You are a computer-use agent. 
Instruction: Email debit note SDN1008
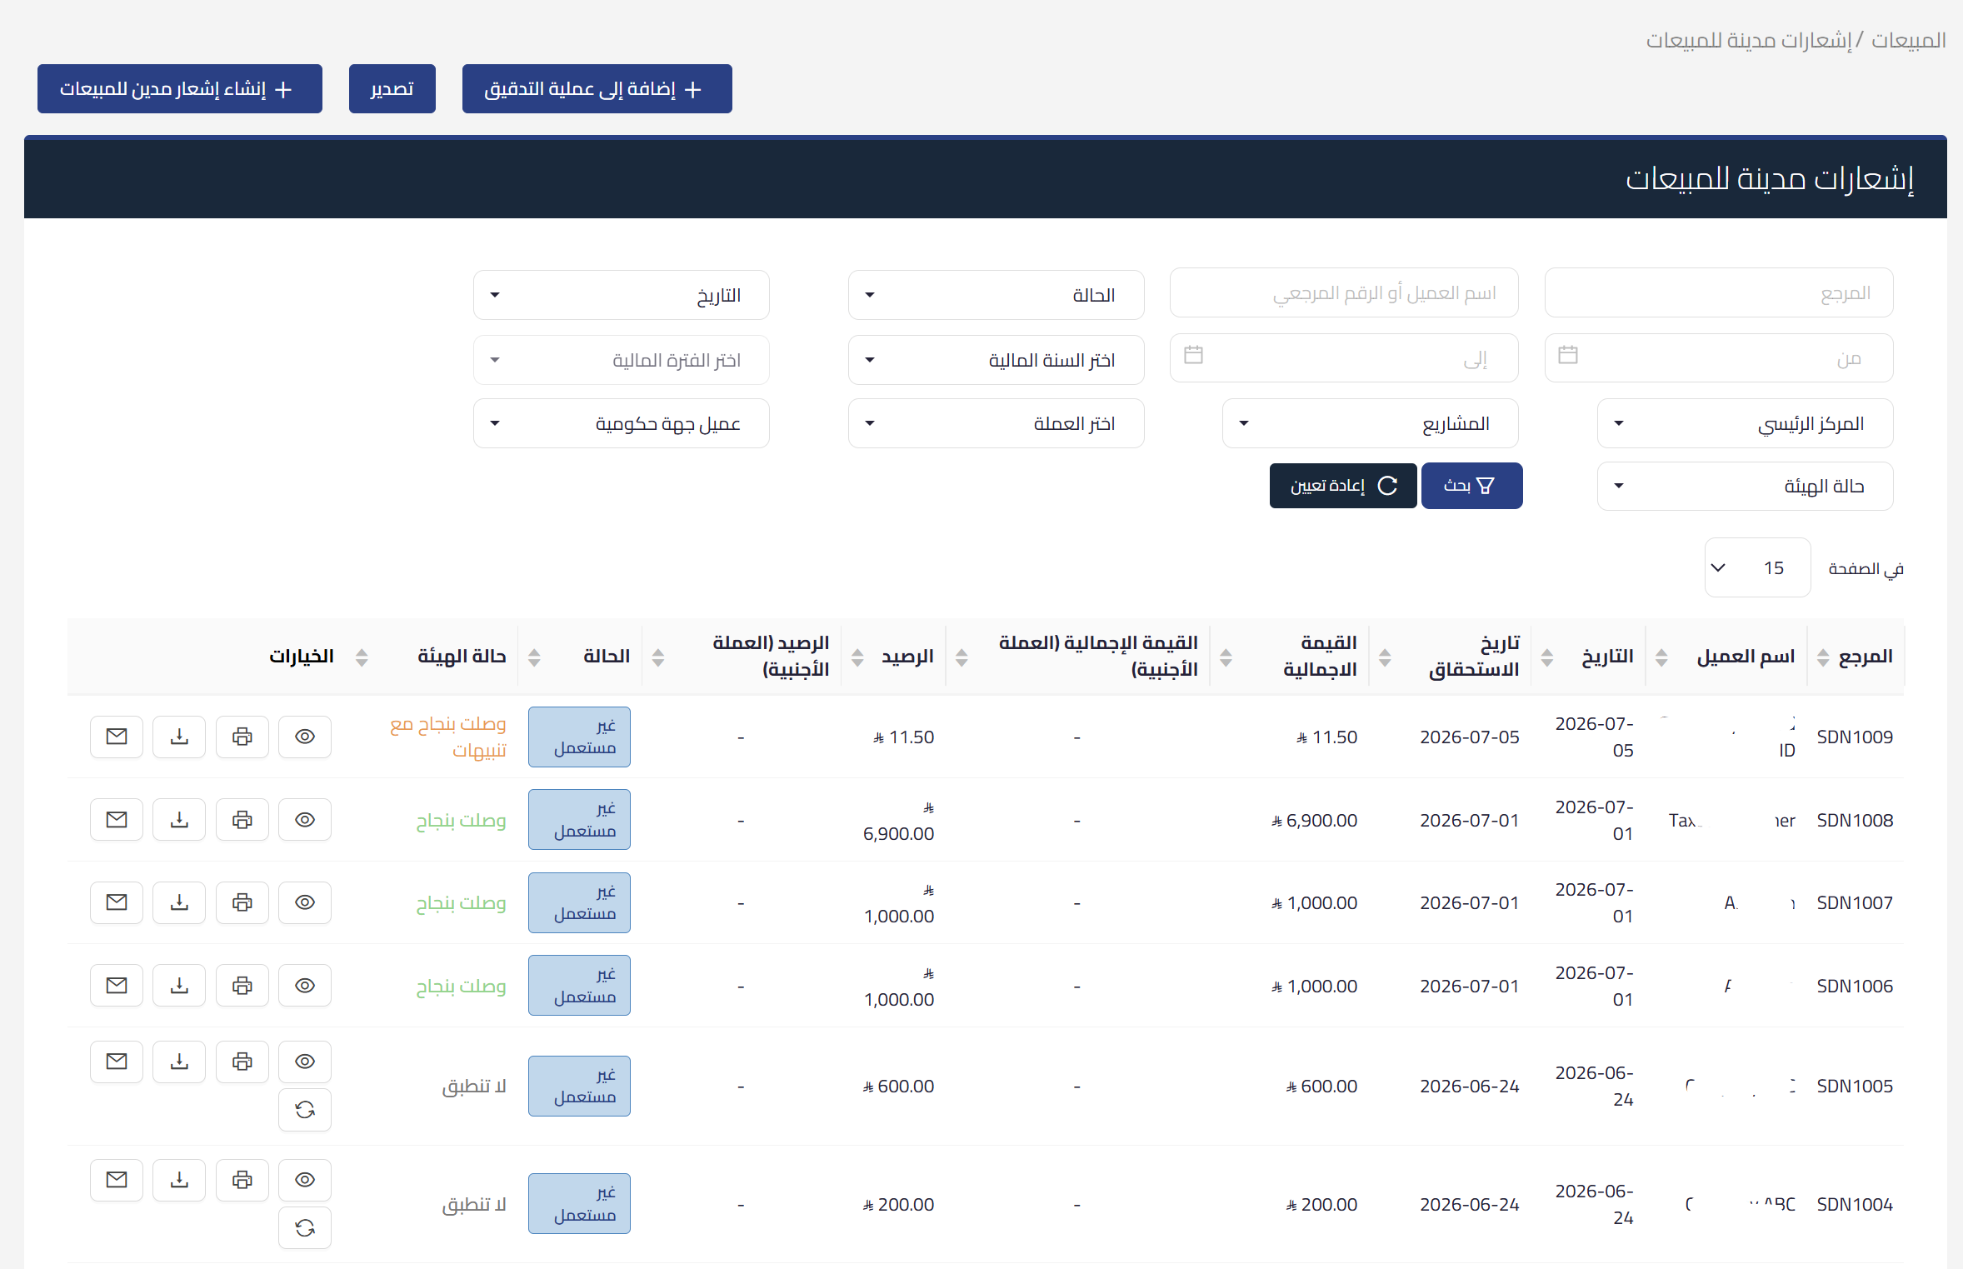117,820
